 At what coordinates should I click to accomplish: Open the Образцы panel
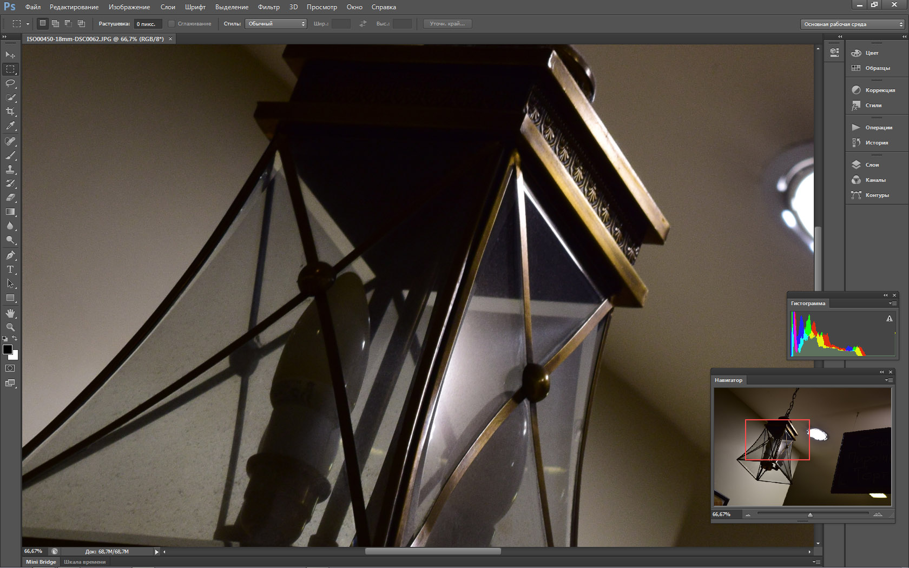878,68
